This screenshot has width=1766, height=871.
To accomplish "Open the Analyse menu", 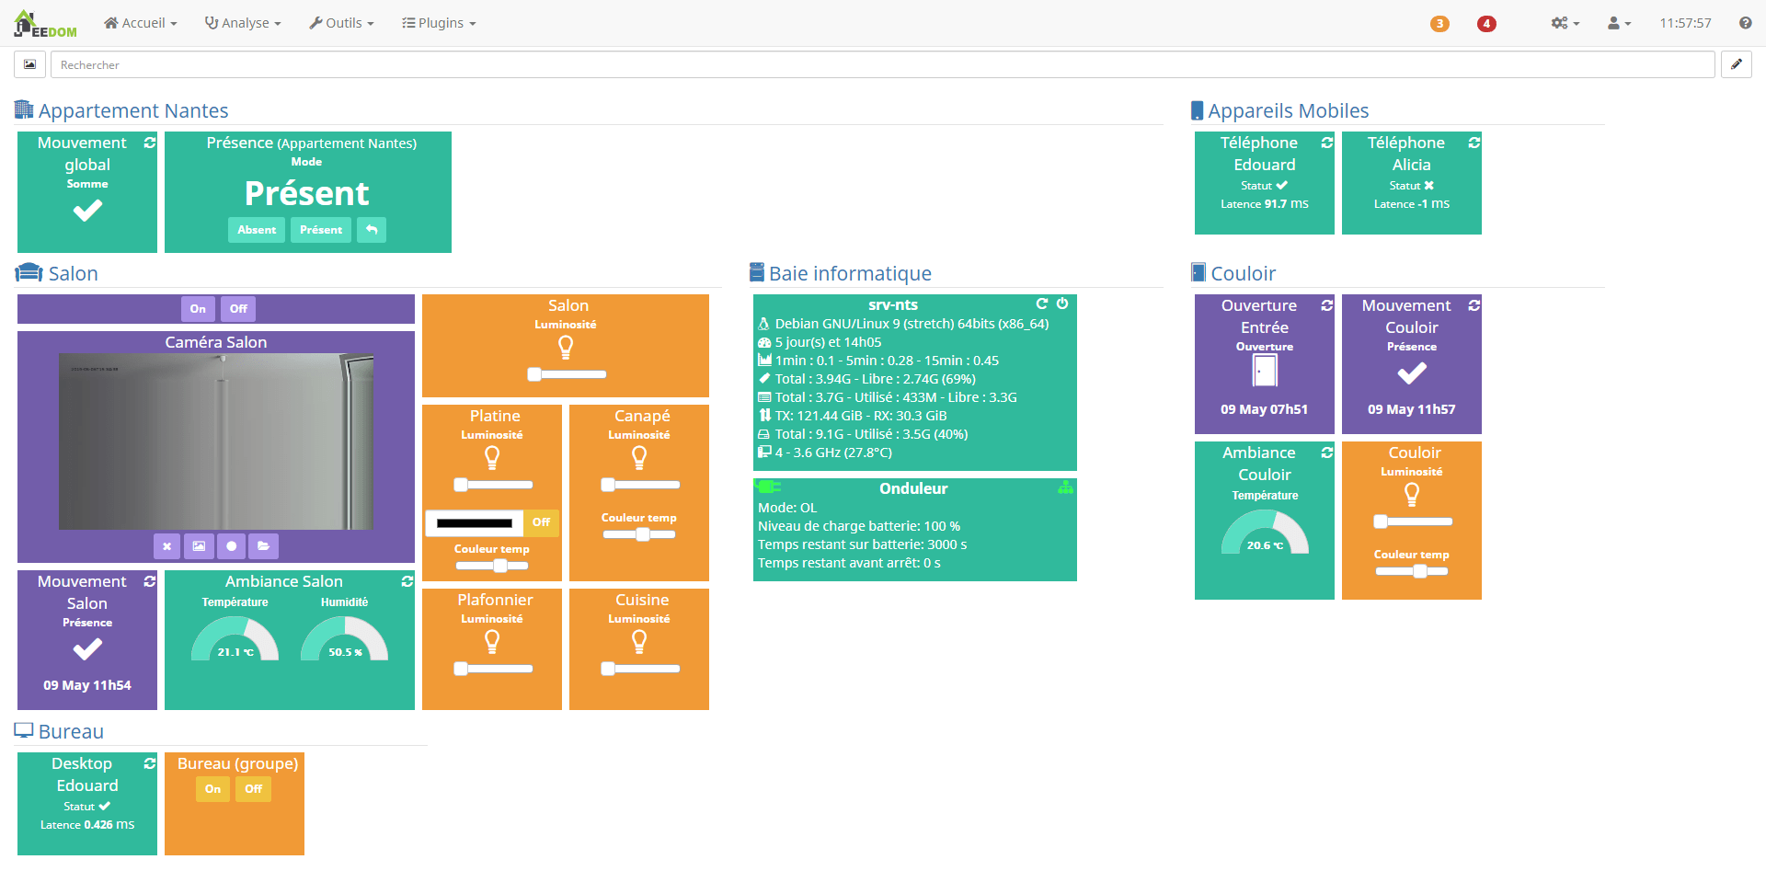I will [x=242, y=23].
